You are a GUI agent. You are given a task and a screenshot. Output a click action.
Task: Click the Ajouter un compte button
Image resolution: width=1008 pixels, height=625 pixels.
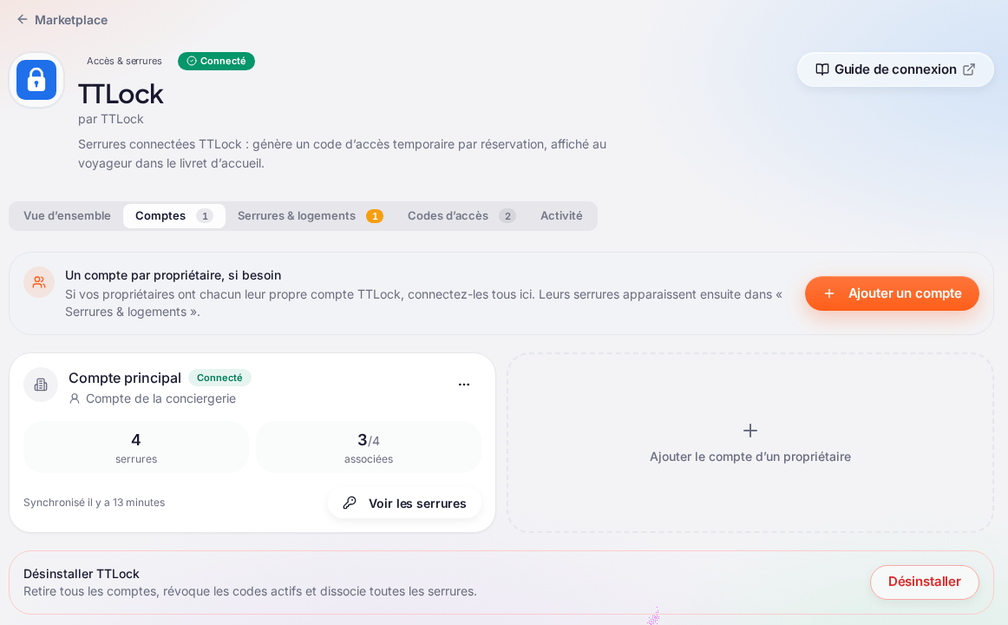(892, 293)
